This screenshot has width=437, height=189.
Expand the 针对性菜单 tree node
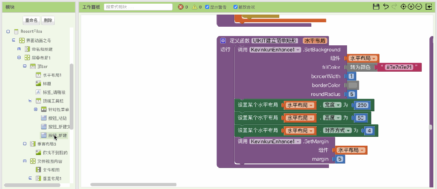[36, 109]
